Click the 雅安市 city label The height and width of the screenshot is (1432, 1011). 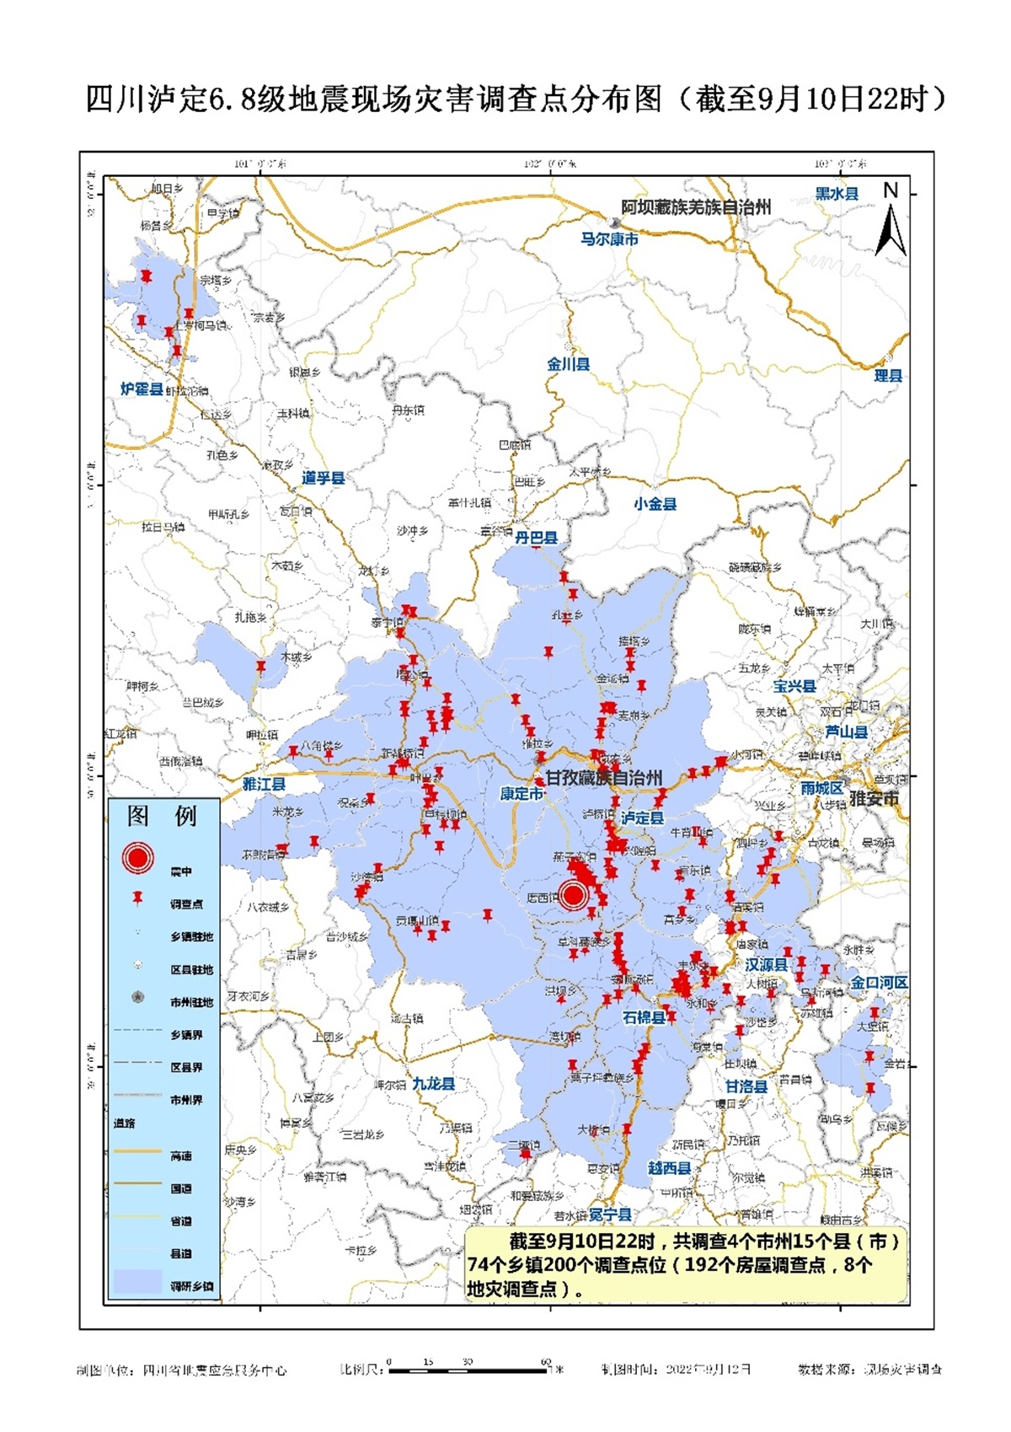click(x=874, y=798)
